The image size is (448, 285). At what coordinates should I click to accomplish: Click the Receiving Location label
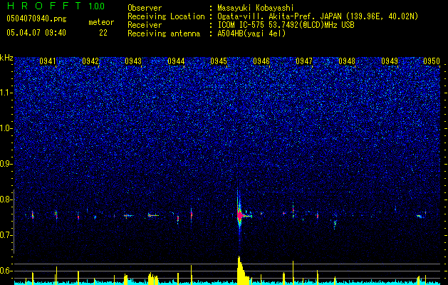[x=166, y=16]
